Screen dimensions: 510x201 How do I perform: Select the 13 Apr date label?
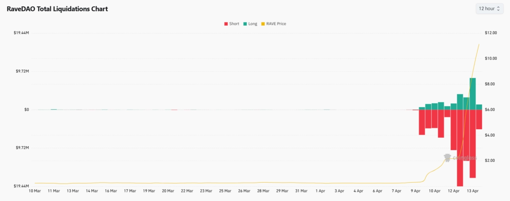473,191
